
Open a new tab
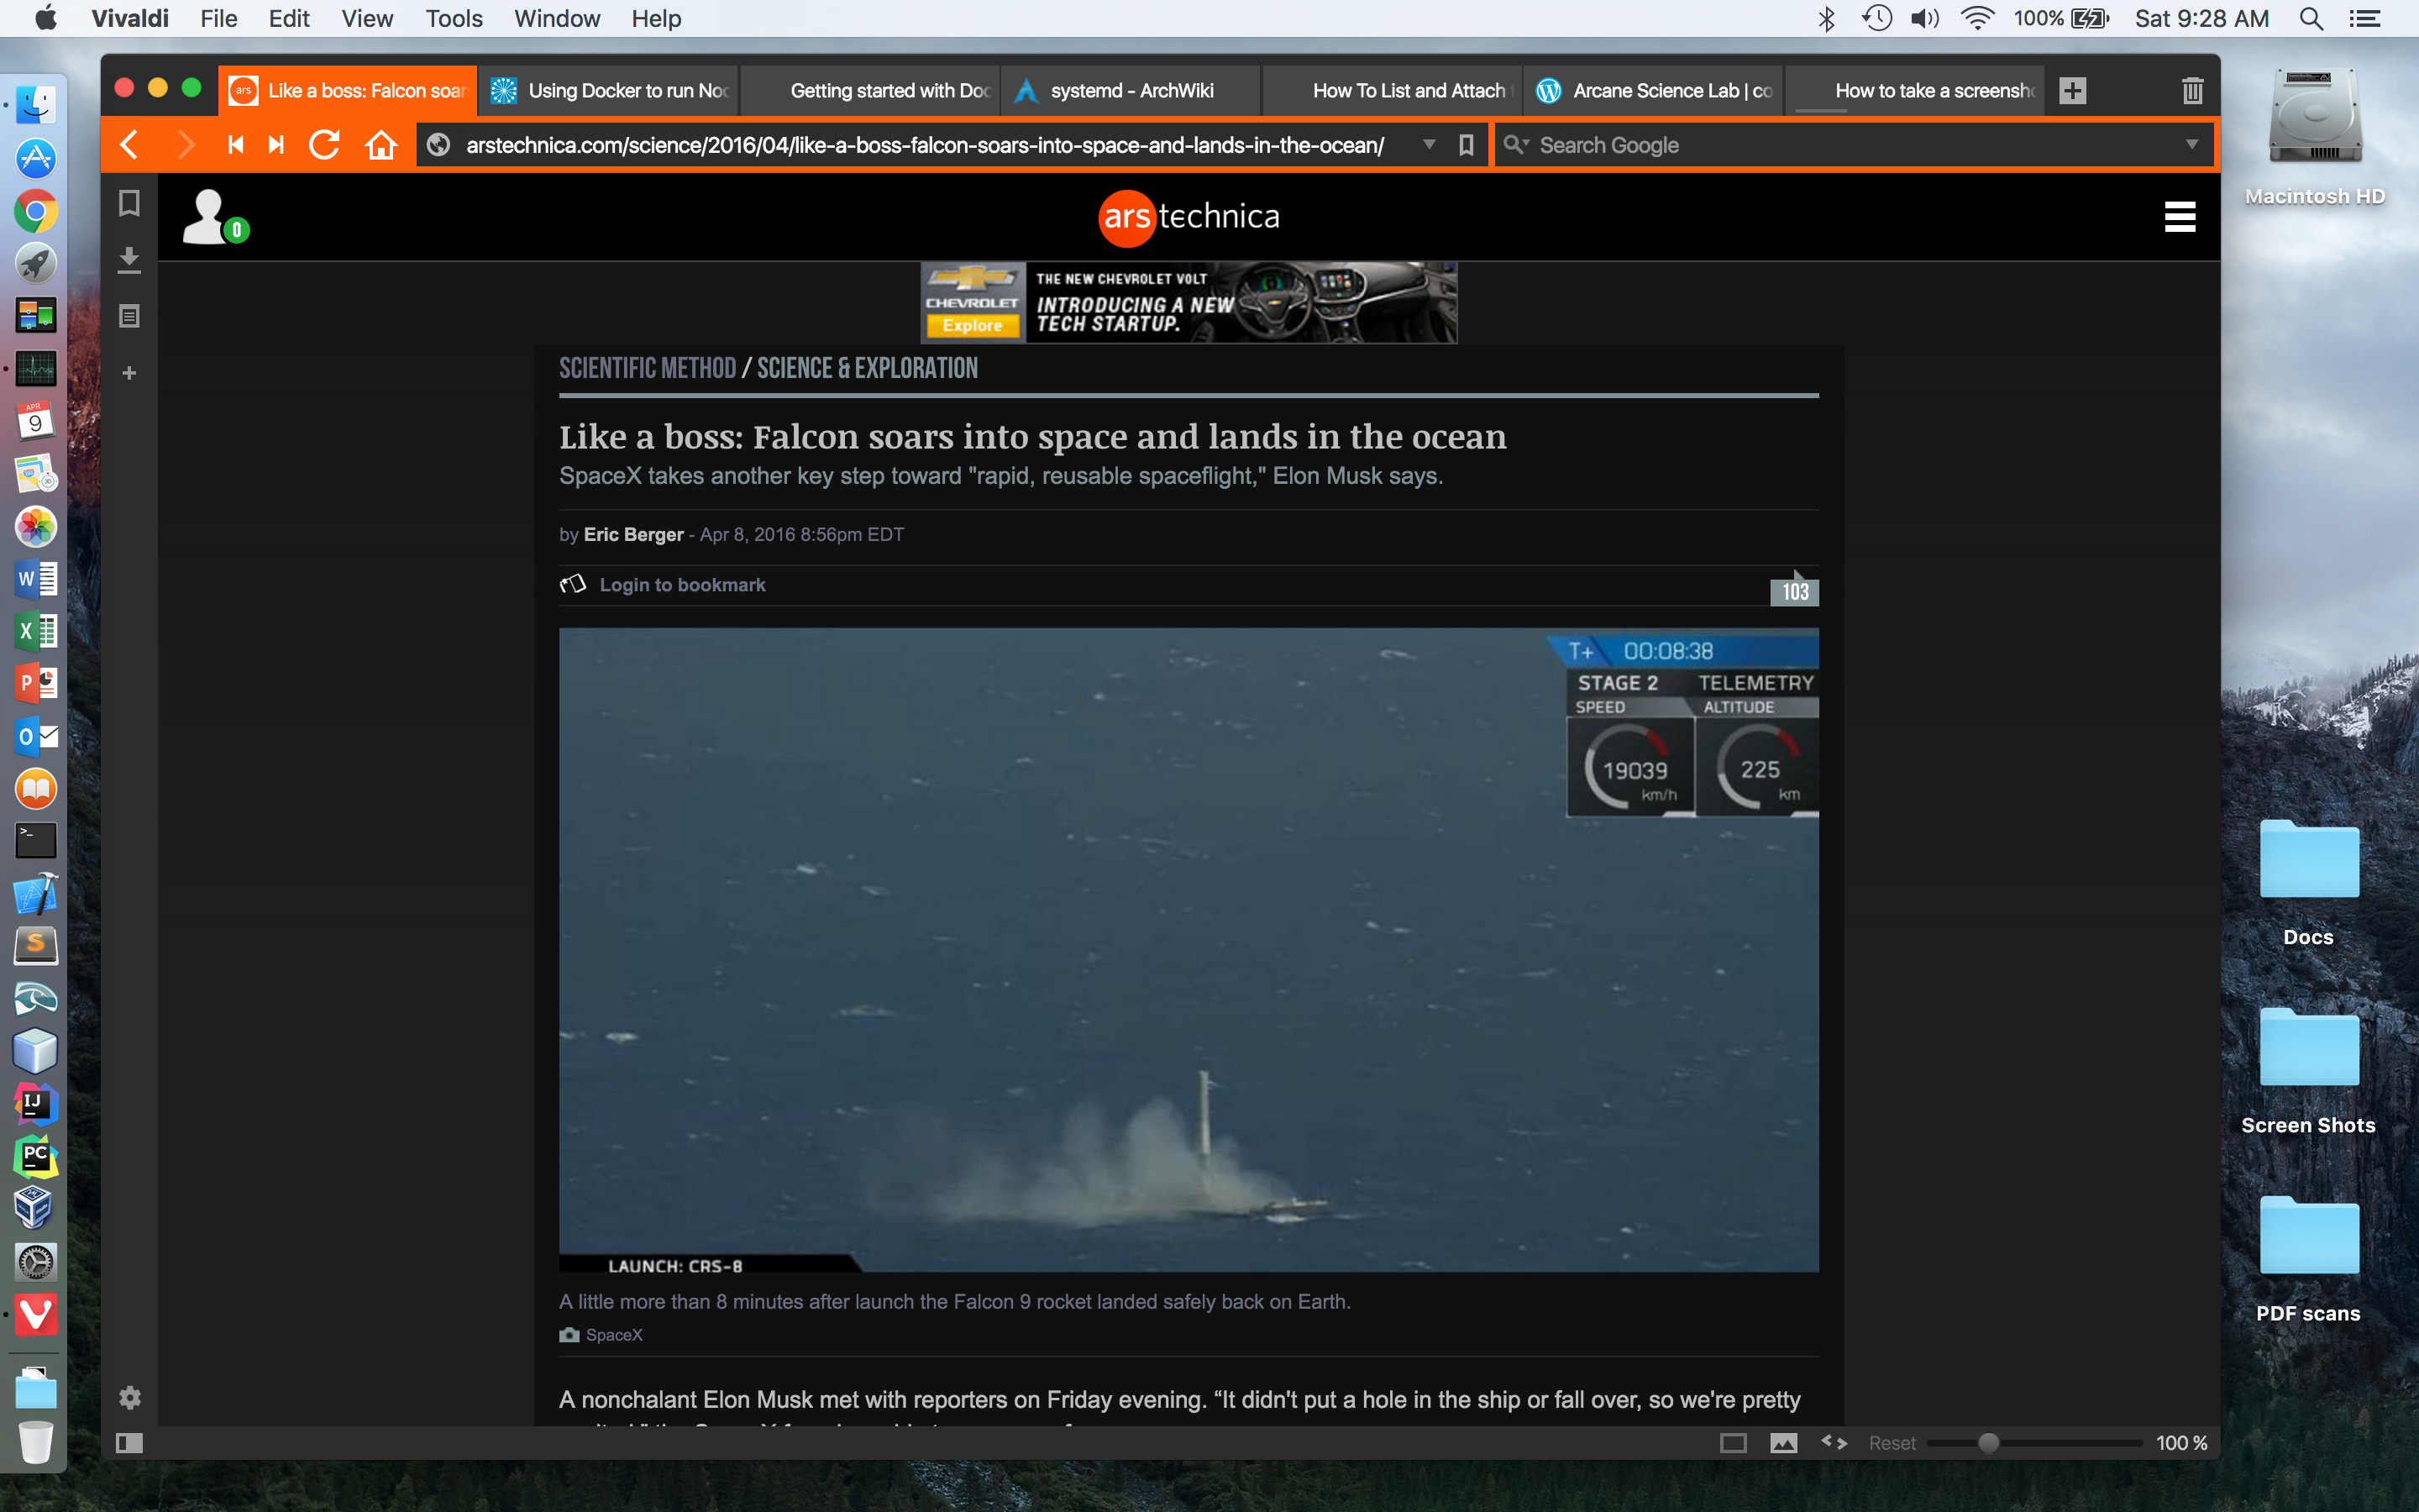tap(2073, 90)
